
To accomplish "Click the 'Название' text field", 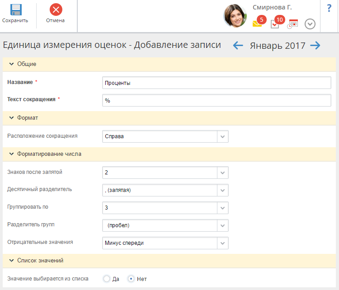I will [x=217, y=83].
